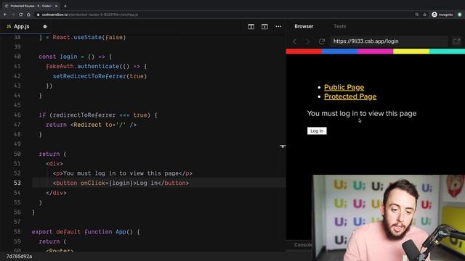Viewport: 465px width, 261px height.
Task: Go back in the preview browser
Action: [294, 41]
